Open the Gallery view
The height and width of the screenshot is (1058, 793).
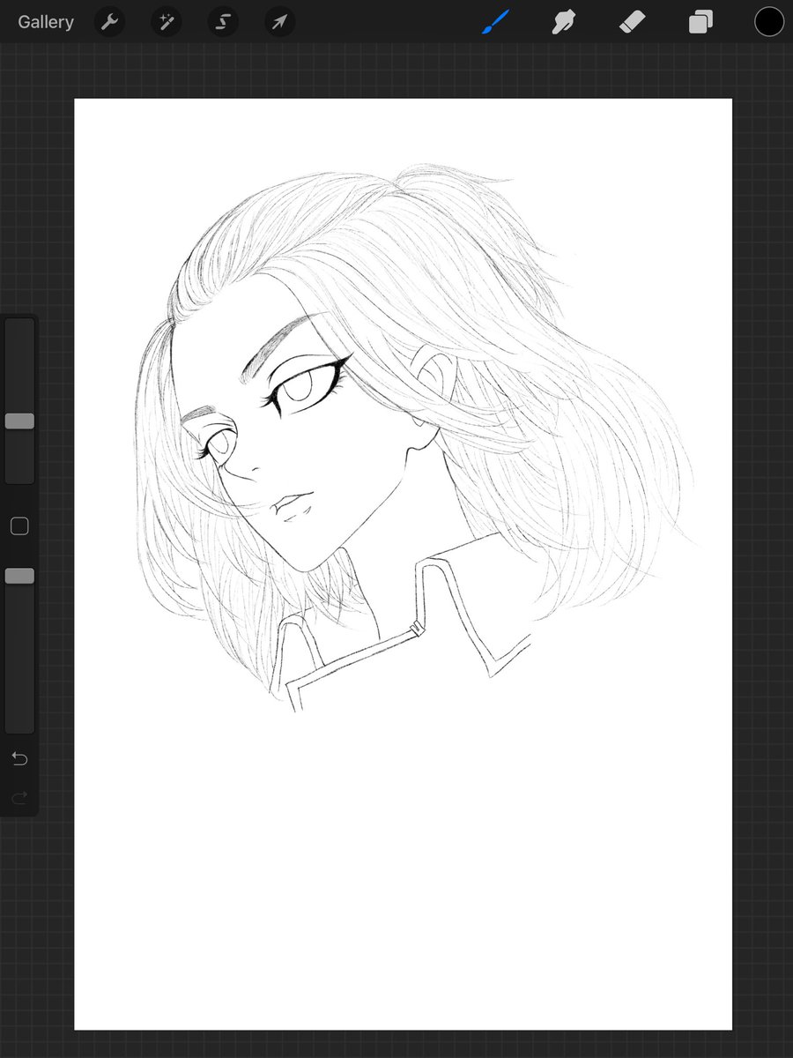click(46, 22)
